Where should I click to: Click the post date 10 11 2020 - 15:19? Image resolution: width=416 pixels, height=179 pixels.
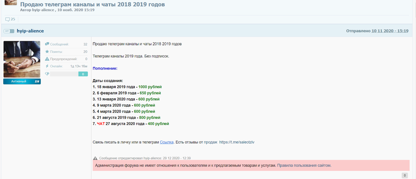click(390, 31)
